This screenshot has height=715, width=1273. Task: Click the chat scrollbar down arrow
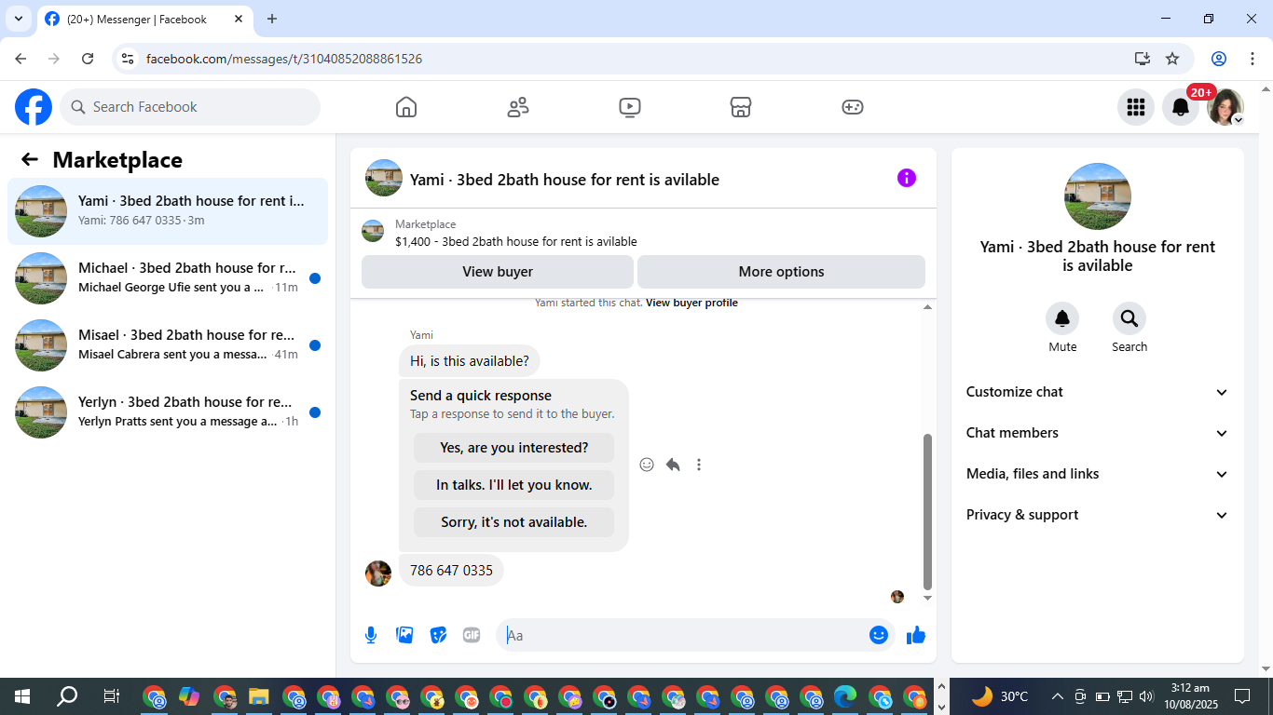927,598
